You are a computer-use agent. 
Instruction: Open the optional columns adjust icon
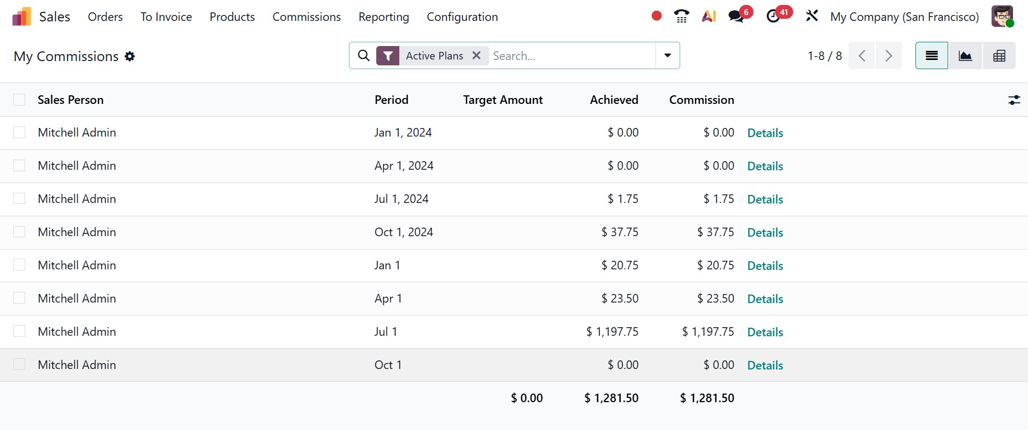point(1014,100)
